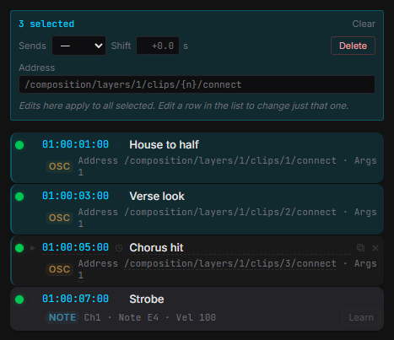The width and height of the screenshot is (394, 340).
Task: Toggle the green enable dot for House to half
Action: (19, 145)
